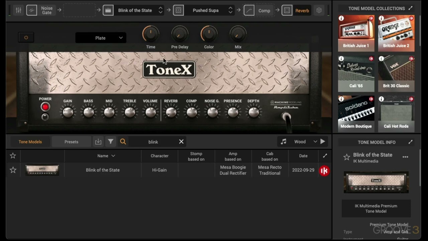Screen dimensions: 428x241
Task: Click the red IK logo in row
Action: point(324,171)
